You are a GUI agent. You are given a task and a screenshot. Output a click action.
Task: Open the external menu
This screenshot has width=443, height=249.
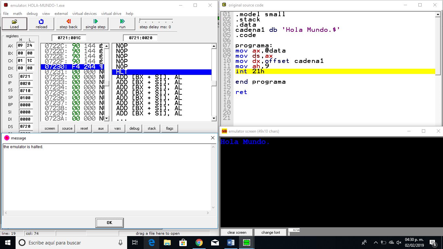[61, 14]
